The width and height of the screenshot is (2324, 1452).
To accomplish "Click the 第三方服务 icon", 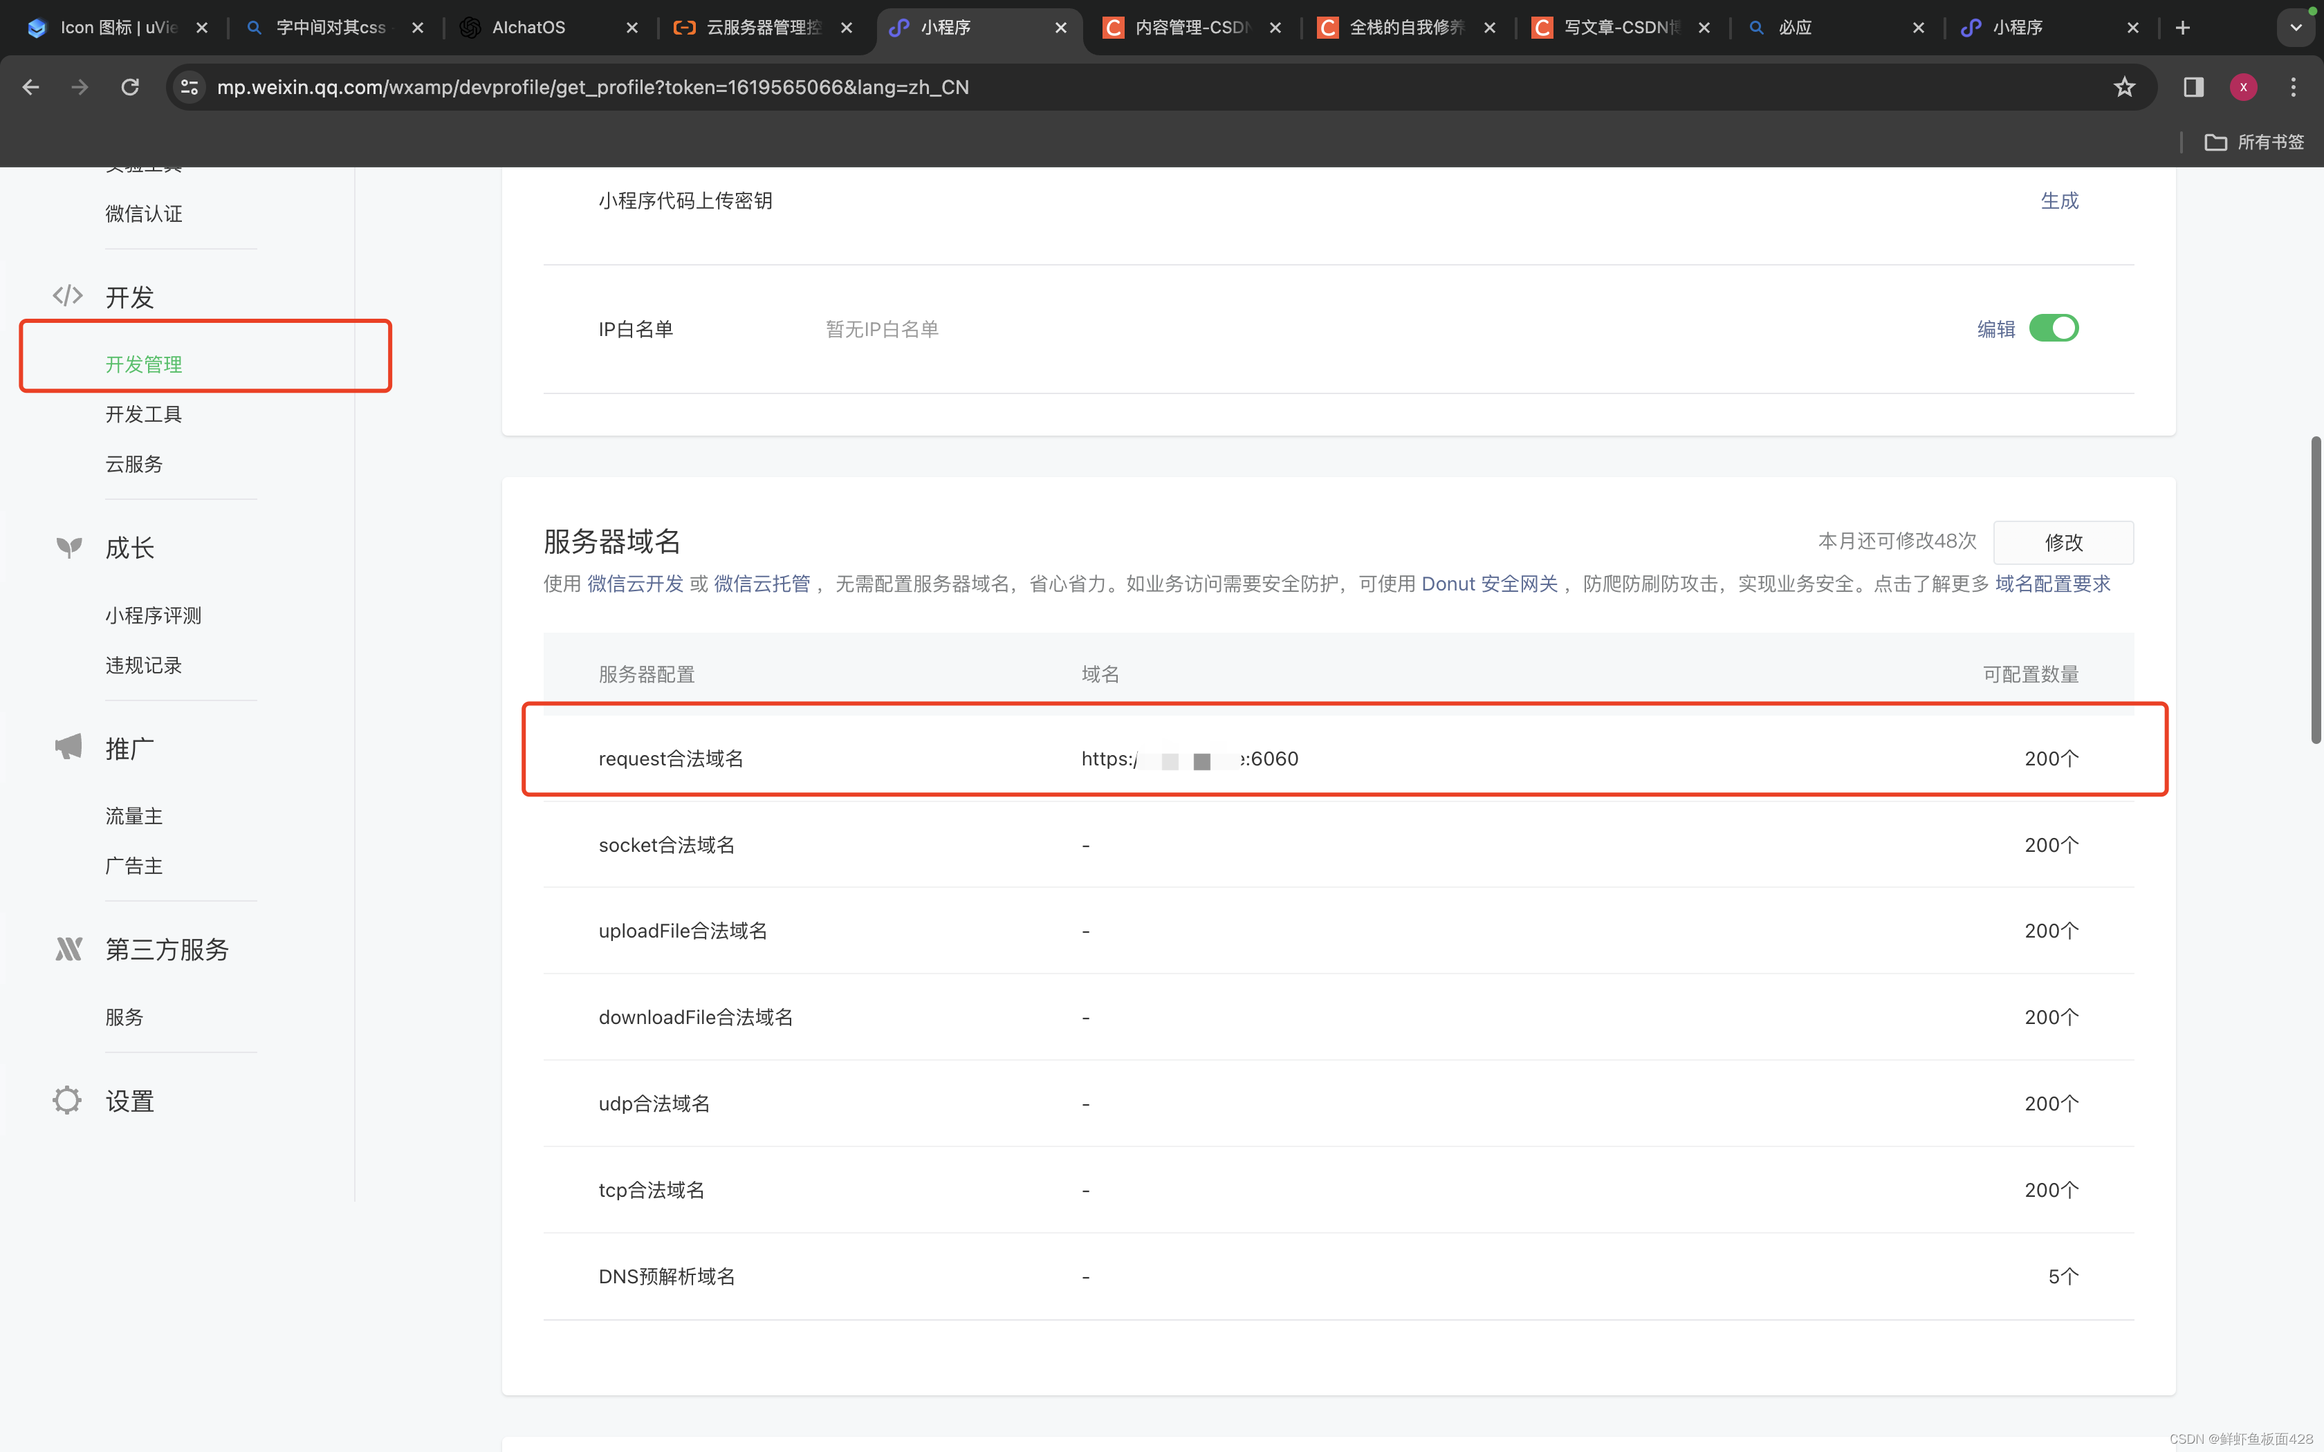I will (x=68, y=949).
